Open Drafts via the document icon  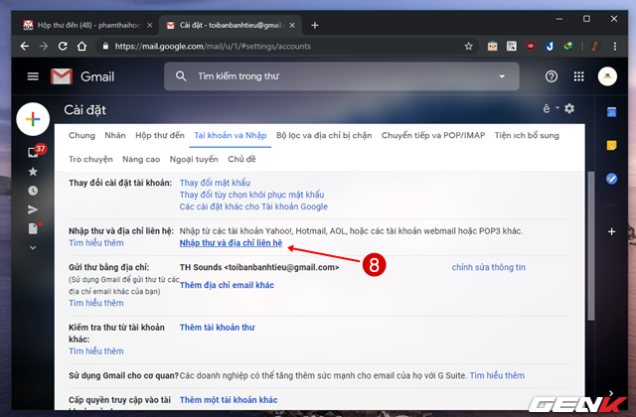point(33,228)
